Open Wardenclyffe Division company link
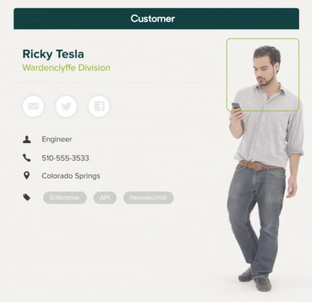312x302 pixels. [x=66, y=68]
